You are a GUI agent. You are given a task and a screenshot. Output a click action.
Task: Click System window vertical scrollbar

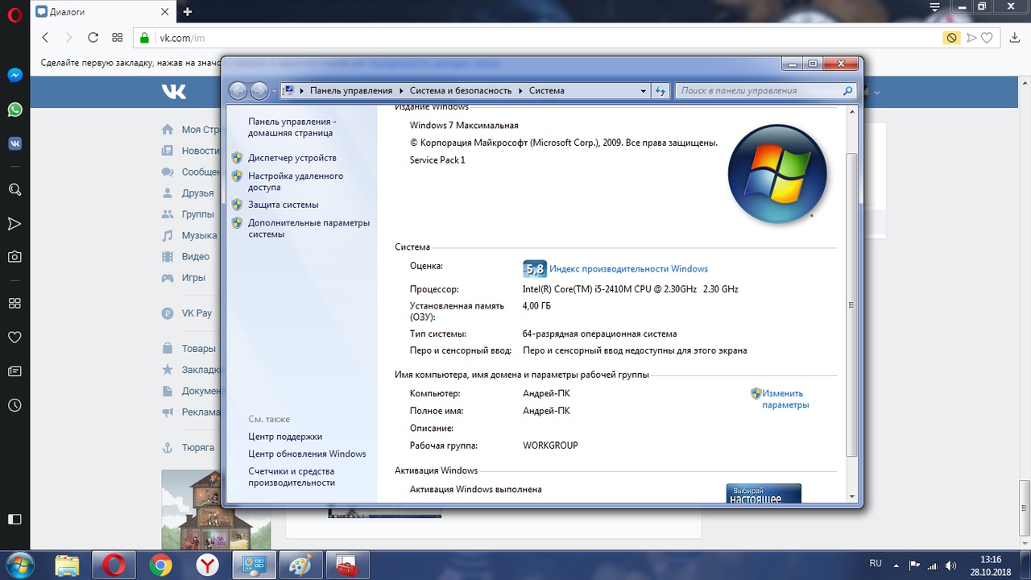tap(852, 304)
